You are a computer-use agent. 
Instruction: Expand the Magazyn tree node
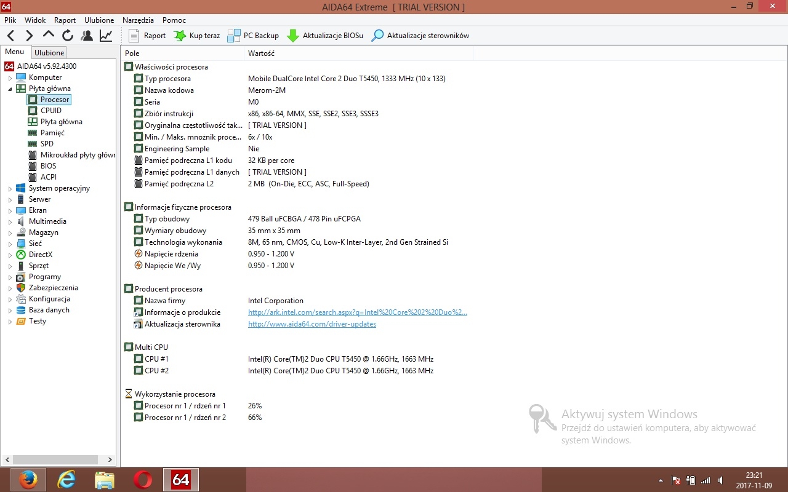[10, 233]
